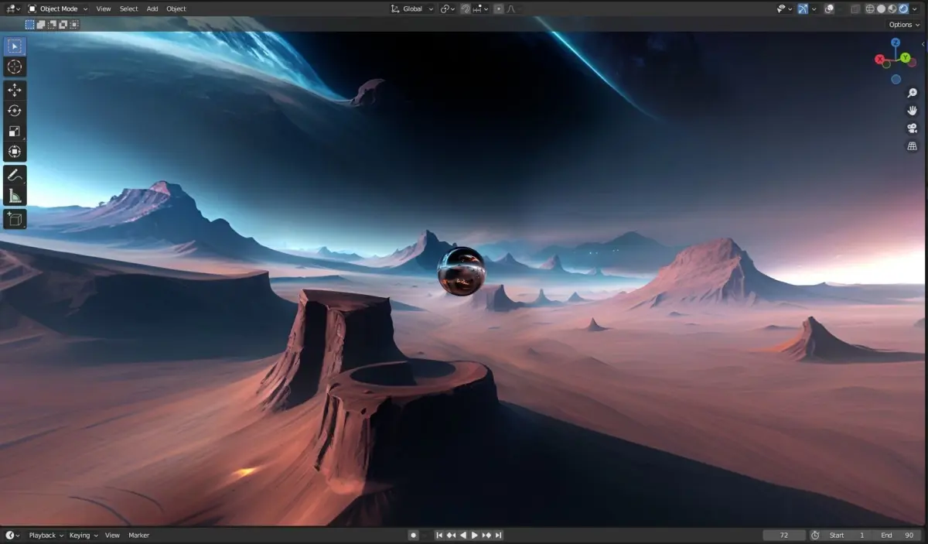
Task: Set selection mode to subtract
Action: point(53,25)
